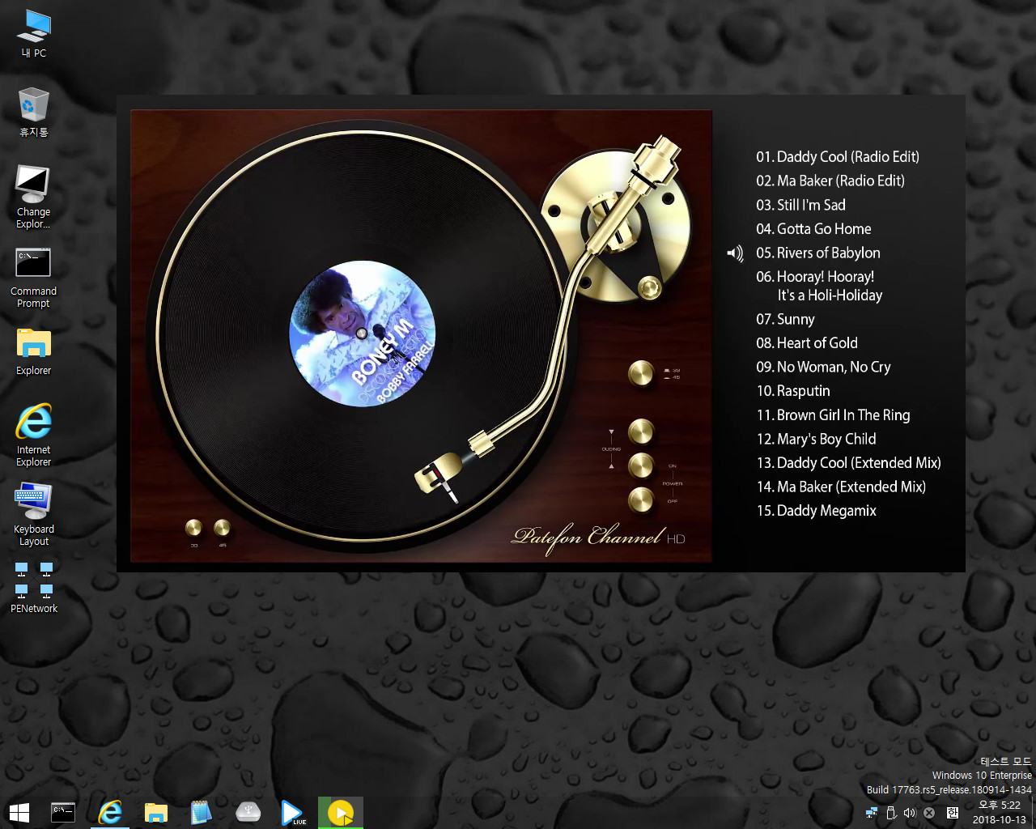This screenshot has width=1036, height=829.
Task: Open the Explorer desktop shortcut
Action: 33,351
